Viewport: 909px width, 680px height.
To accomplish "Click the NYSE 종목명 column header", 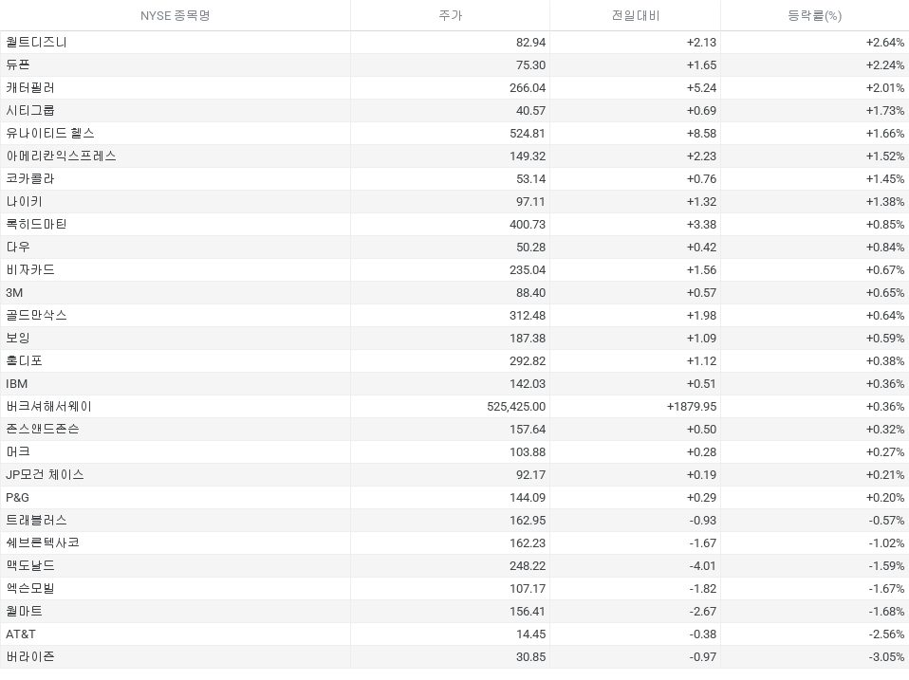I will (x=175, y=16).
